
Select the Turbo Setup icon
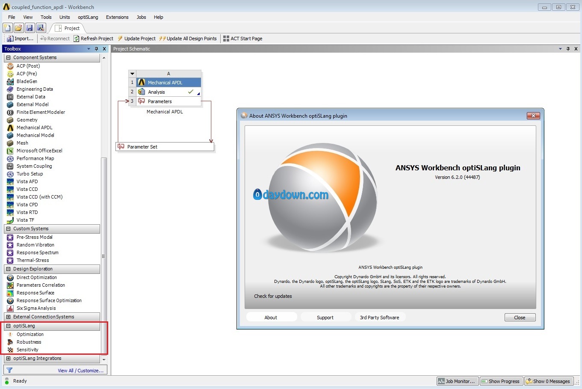pyautogui.click(x=10, y=174)
